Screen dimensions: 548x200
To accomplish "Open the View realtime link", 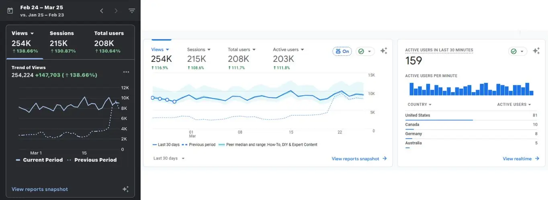I will [521, 159].
